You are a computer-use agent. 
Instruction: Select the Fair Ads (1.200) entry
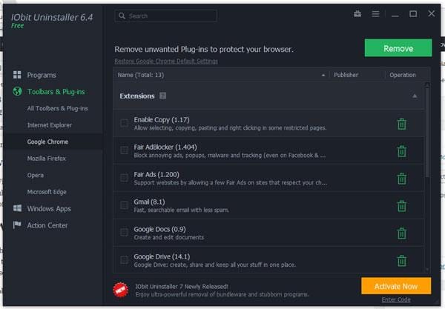[268, 178]
